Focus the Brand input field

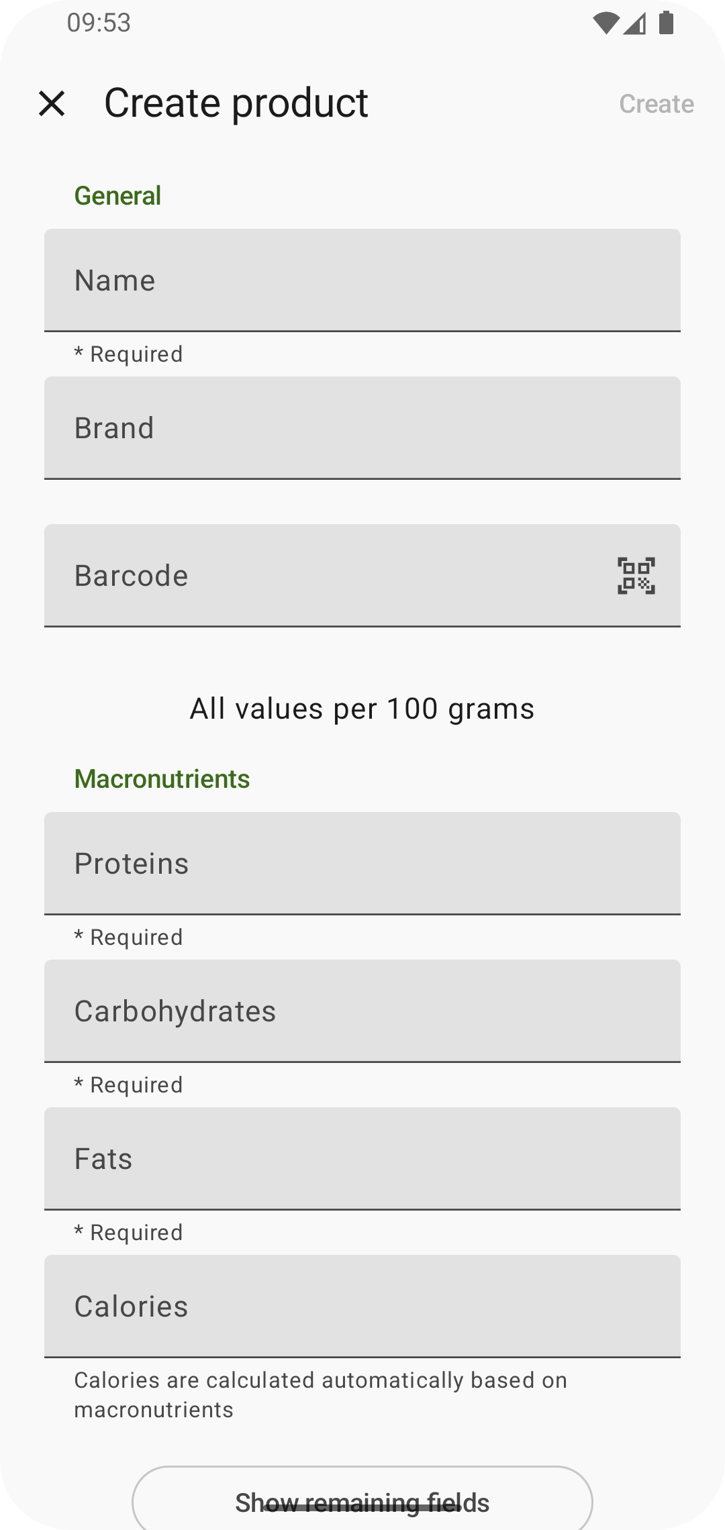pyautogui.click(x=362, y=428)
